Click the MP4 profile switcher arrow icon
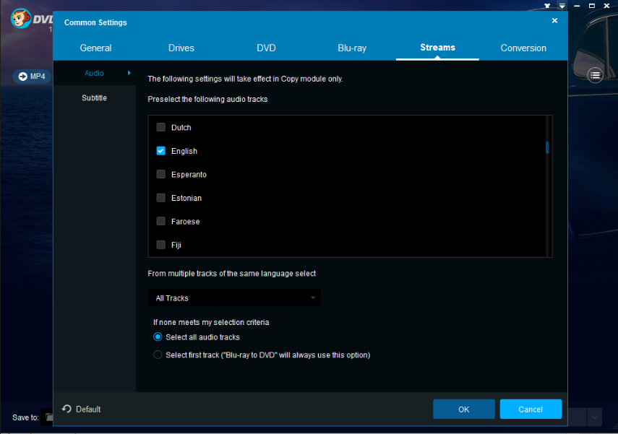Screen dimensions: 618x434 click(x=21, y=77)
